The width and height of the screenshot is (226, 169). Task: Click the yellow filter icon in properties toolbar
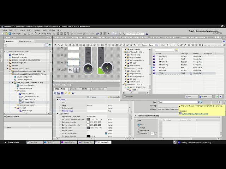66,93
